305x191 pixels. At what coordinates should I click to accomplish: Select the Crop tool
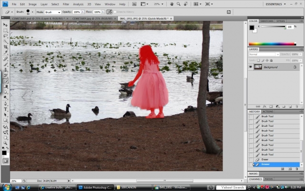click(5, 47)
